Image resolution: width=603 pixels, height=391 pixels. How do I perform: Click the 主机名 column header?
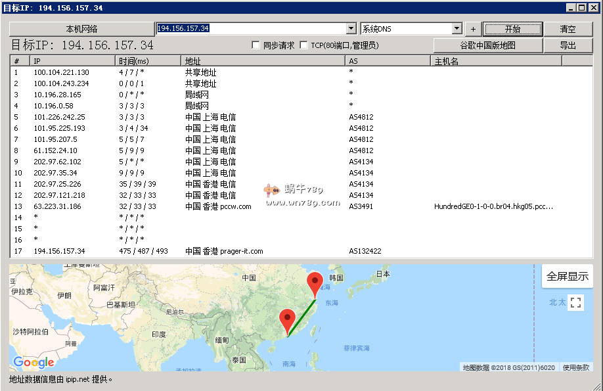pyautogui.click(x=496, y=61)
